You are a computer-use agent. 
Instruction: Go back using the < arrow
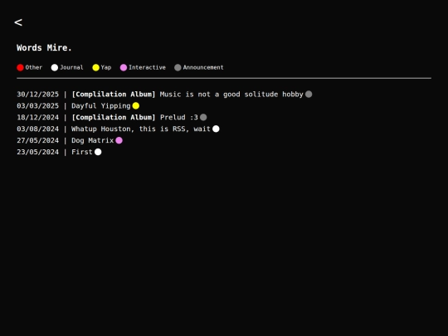tap(18, 22)
